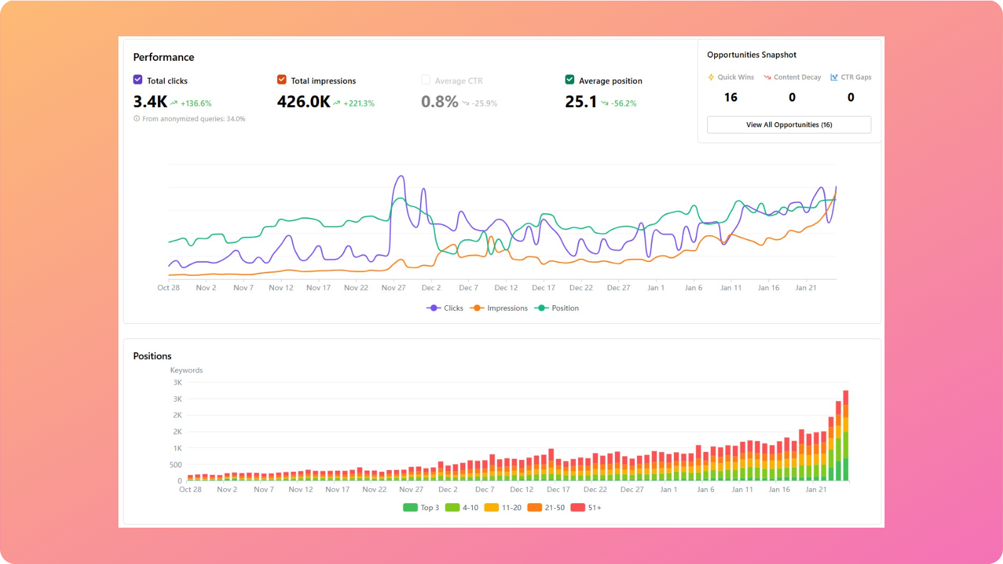The width and height of the screenshot is (1003, 564).
Task: Click the info icon beside anonymized queries note
Action: click(137, 118)
